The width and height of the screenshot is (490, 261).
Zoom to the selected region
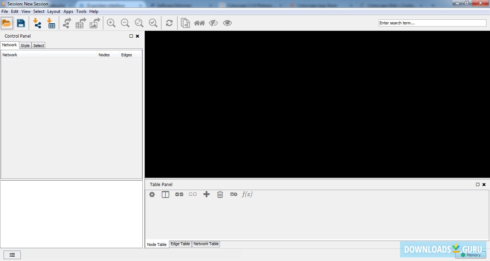(x=153, y=23)
